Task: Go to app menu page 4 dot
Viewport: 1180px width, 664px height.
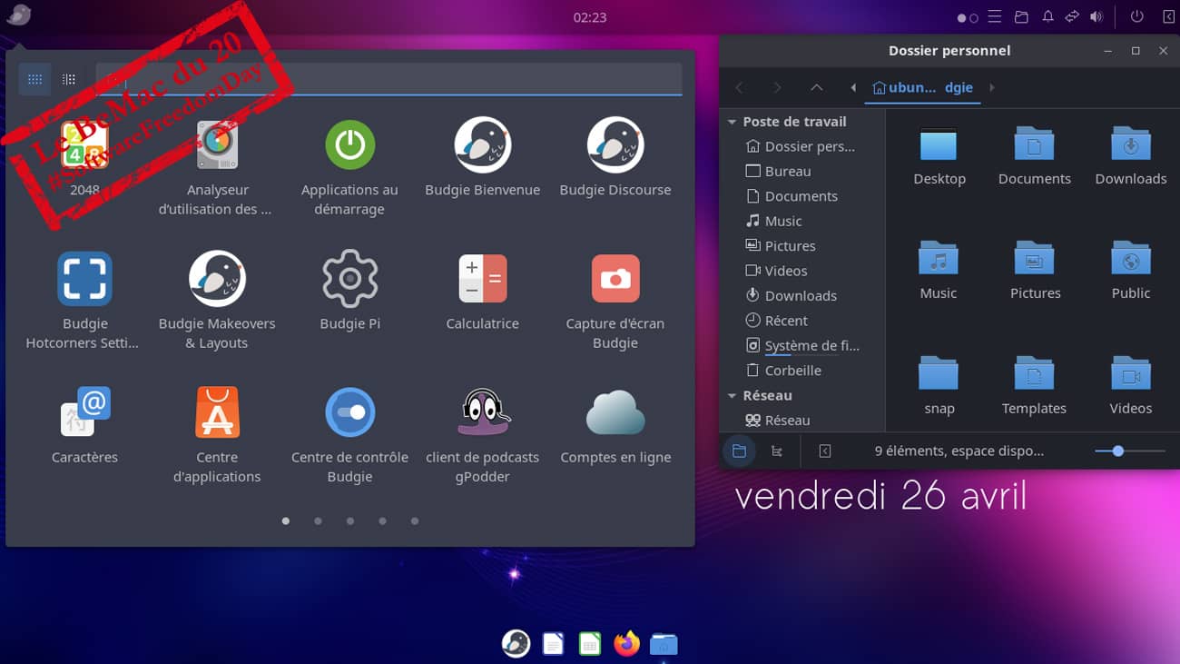Action: (383, 521)
